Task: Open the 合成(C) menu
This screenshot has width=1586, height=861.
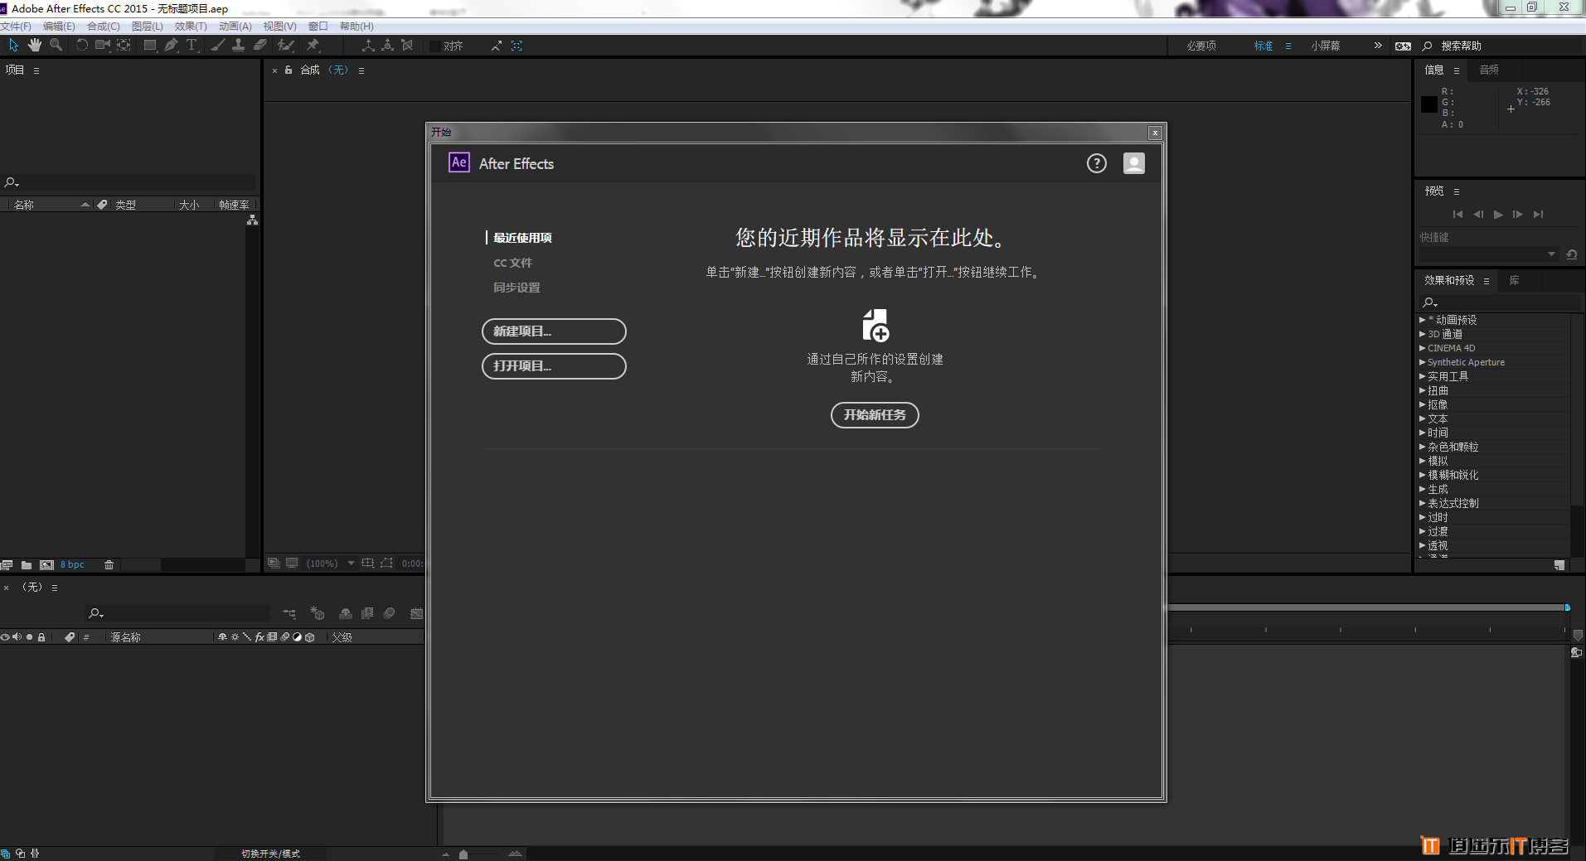Action: [x=104, y=27]
